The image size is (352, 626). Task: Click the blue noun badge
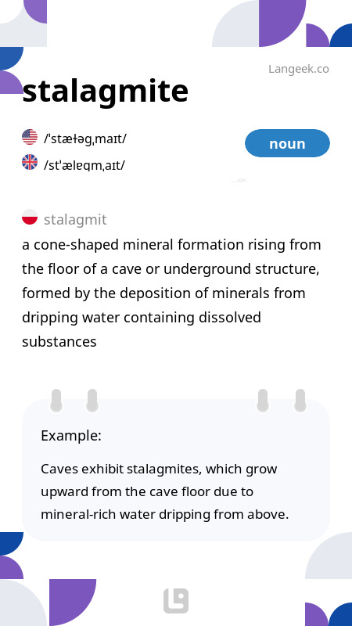point(287,143)
